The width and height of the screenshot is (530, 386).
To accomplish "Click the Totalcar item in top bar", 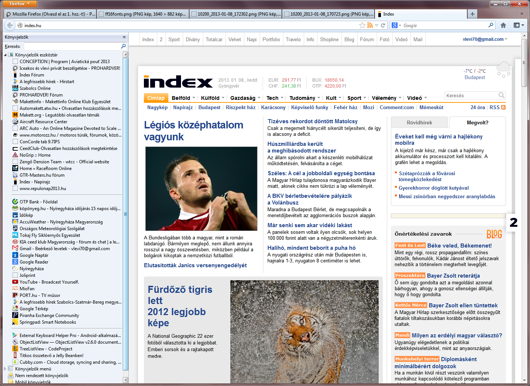I will [214, 39].
